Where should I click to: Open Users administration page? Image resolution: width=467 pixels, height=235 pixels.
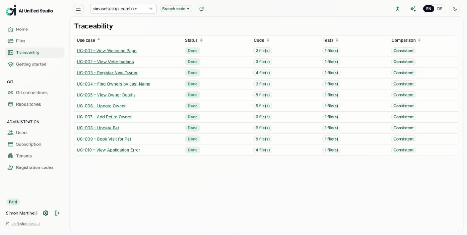pos(35,132)
